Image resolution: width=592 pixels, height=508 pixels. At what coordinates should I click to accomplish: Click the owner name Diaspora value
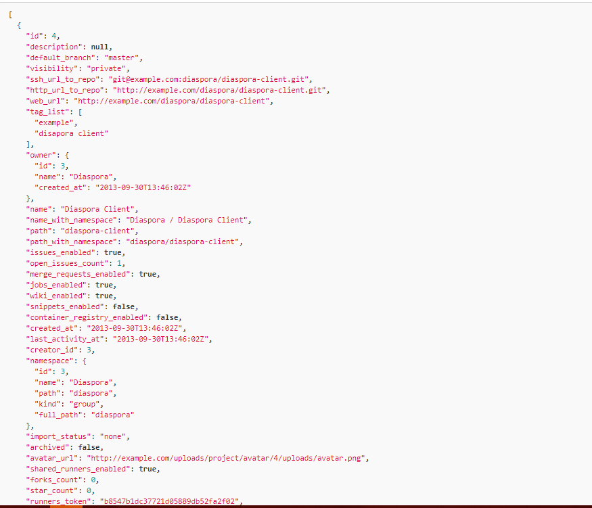coord(93,177)
